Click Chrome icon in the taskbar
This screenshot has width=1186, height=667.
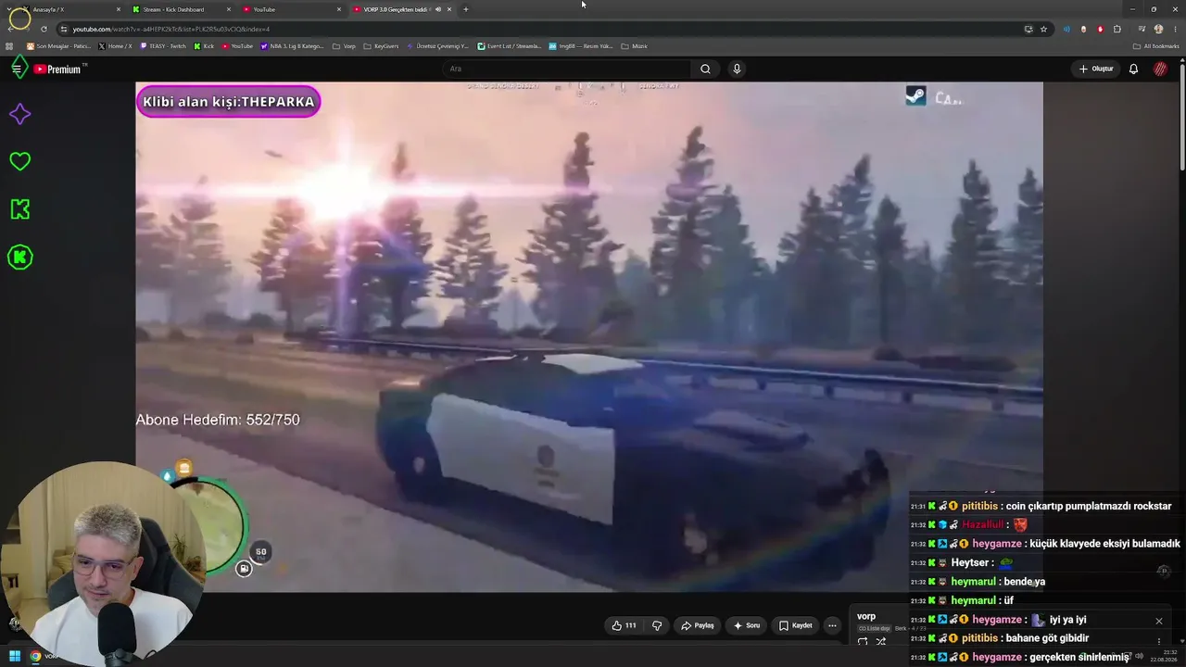pyautogui.click(x=35, y=657)
